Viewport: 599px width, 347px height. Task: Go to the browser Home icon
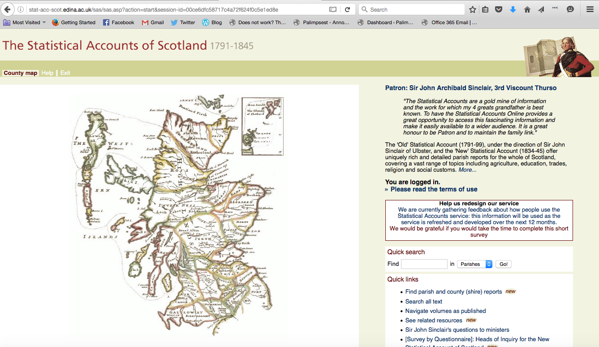coord(527,9)
